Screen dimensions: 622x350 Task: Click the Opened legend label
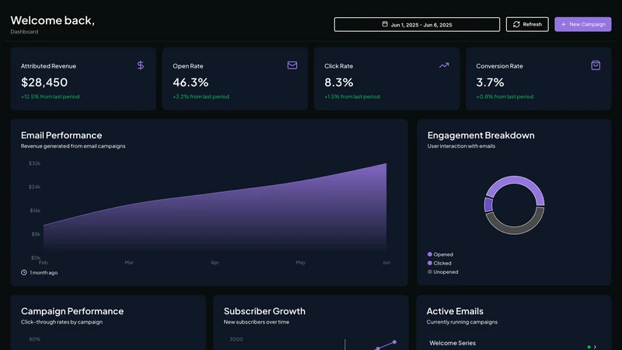coord(443,254)
